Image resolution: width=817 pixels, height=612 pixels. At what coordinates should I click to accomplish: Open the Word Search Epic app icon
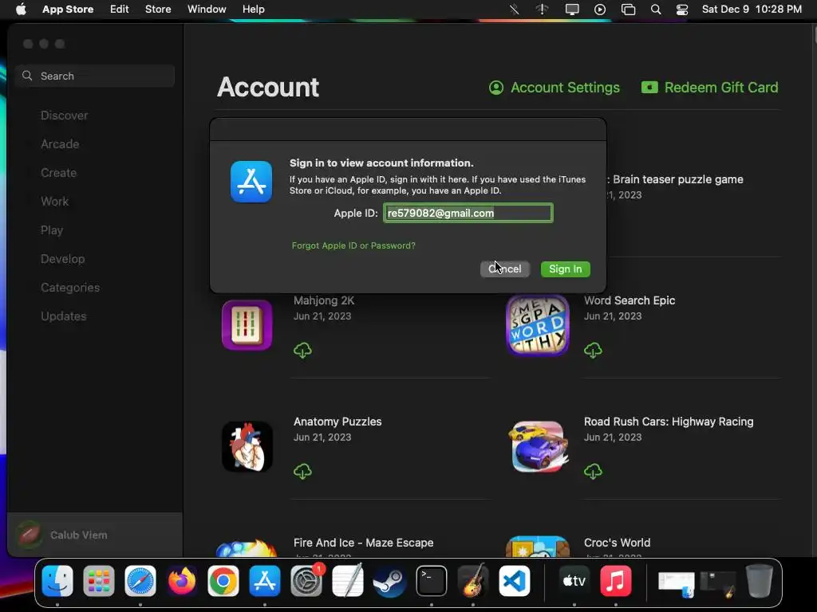(537, 325)
